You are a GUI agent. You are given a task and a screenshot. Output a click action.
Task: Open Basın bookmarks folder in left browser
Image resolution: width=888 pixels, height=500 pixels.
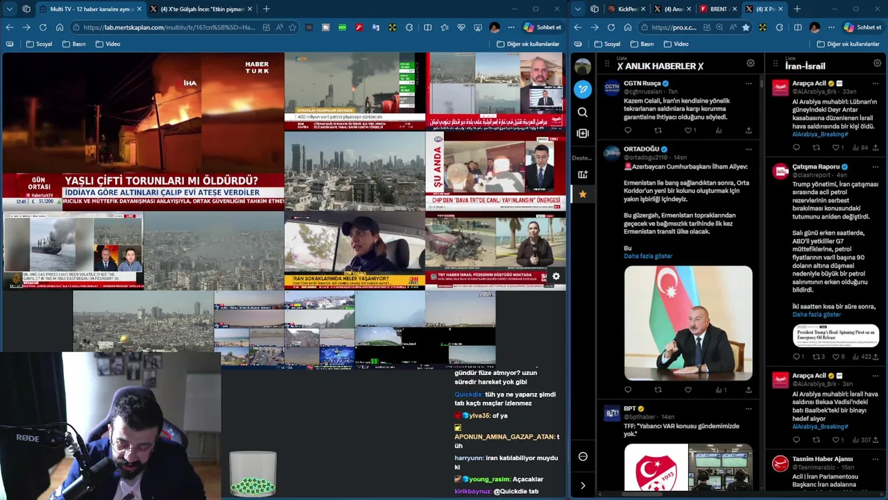pyautogui.click(x=74, y=44)
